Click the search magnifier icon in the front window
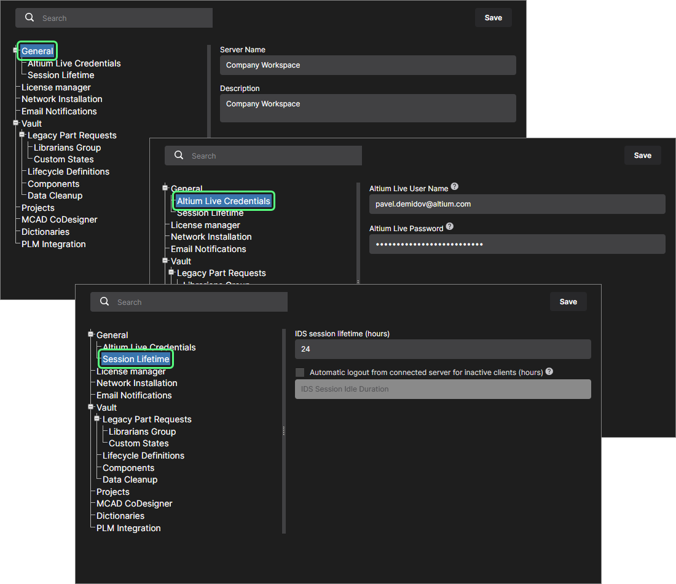 pos(104,301)
